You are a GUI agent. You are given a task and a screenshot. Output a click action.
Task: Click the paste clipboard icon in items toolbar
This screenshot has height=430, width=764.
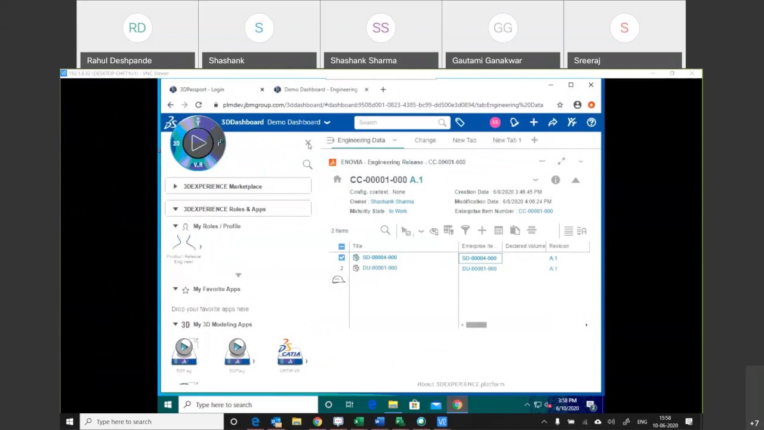(x=515, y=231)
